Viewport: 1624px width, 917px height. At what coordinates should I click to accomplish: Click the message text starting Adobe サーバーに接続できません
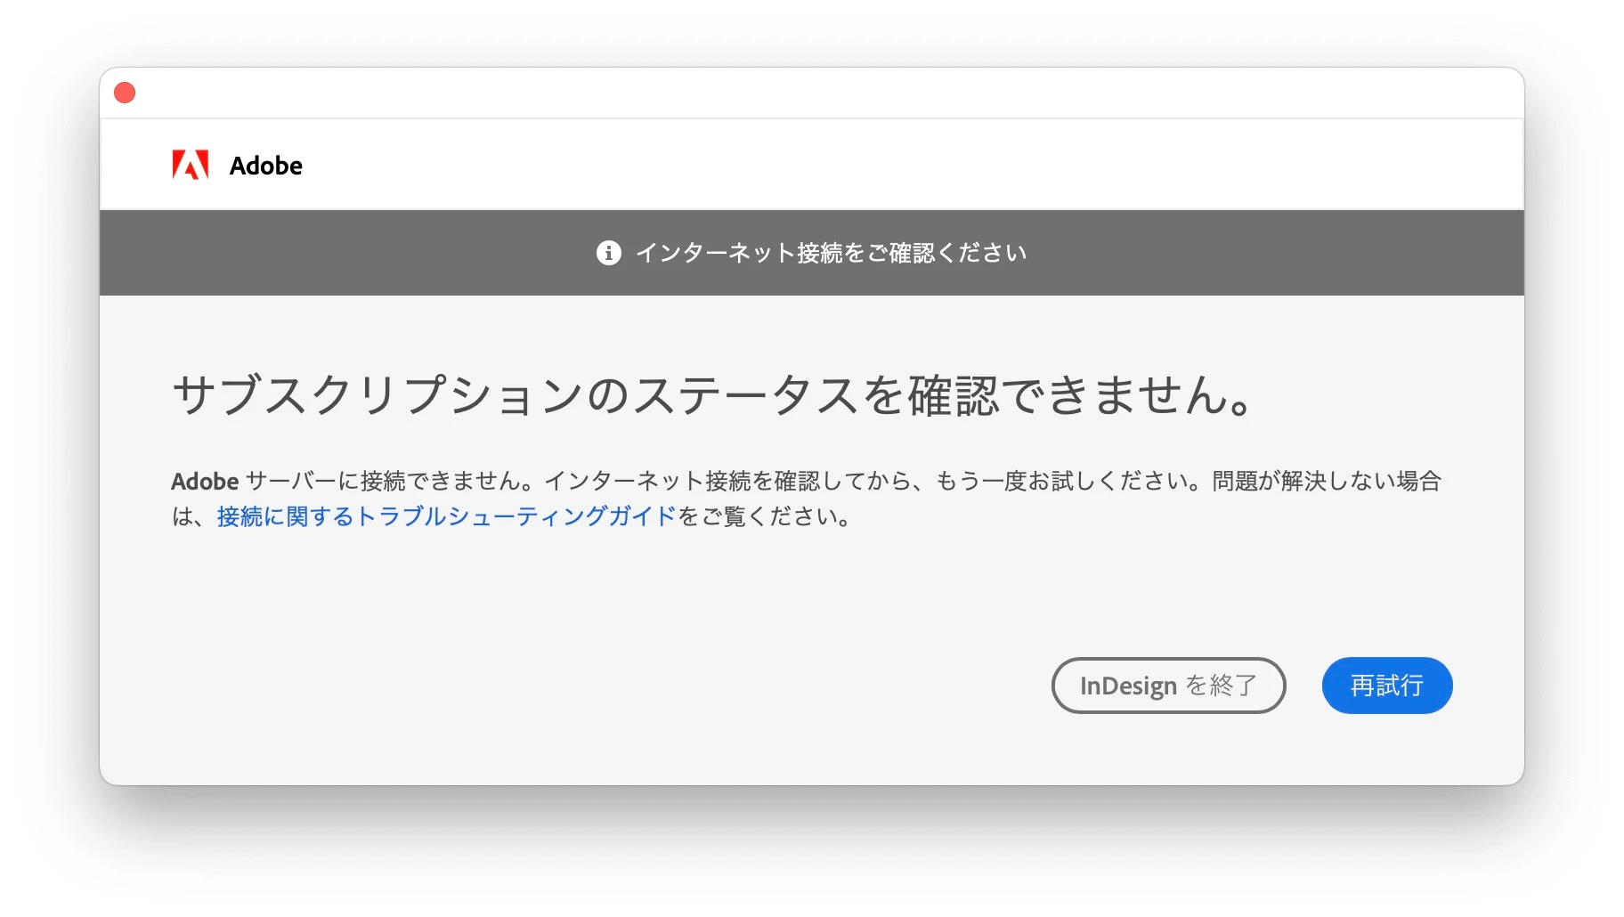(x=807, y=499)
